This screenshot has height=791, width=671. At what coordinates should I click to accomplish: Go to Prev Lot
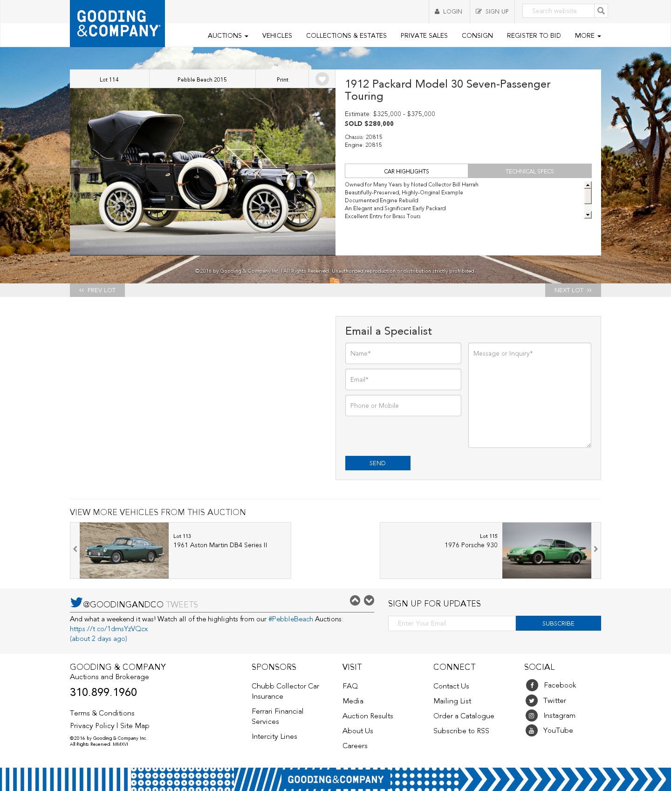click(97, 290)
